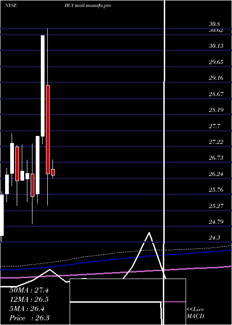
Task: Click the Price : 26.3 reading
Action: [29, 318]
